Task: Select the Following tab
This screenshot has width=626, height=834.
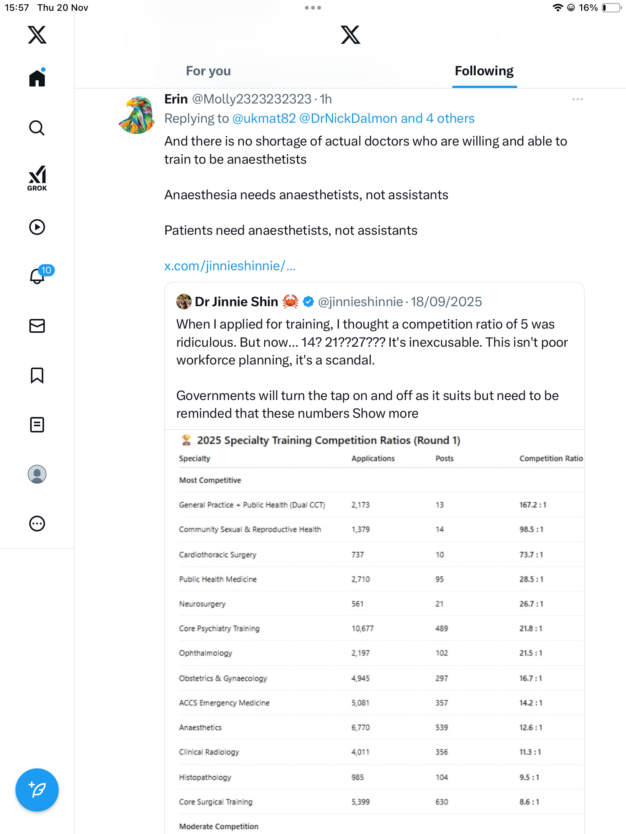Action: [484, 71]
